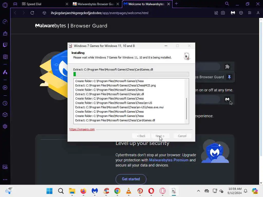
Task: Open Twitch panel in sidebar
Action: pyautogui.click(x=5, y=45)
